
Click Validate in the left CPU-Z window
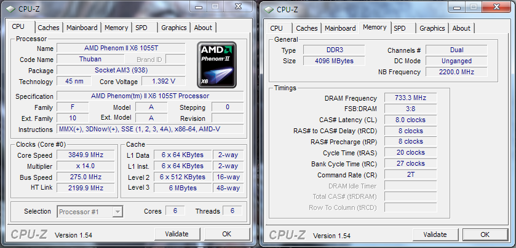(x=177, y=234)
